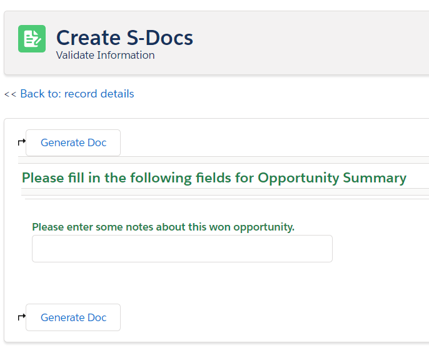Viewport: 429px width, 358px height.
Task: Click the double chevron before Back link
Action: [11, 94]
